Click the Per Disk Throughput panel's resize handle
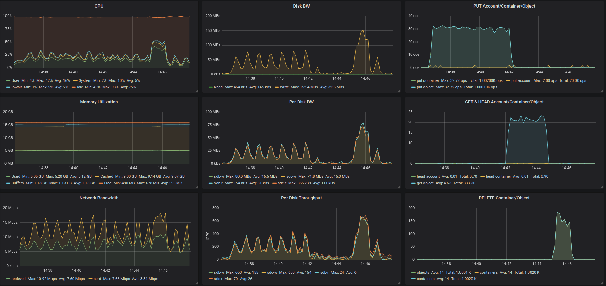Screen dimensions: 606x286 (x=399, y=283)
